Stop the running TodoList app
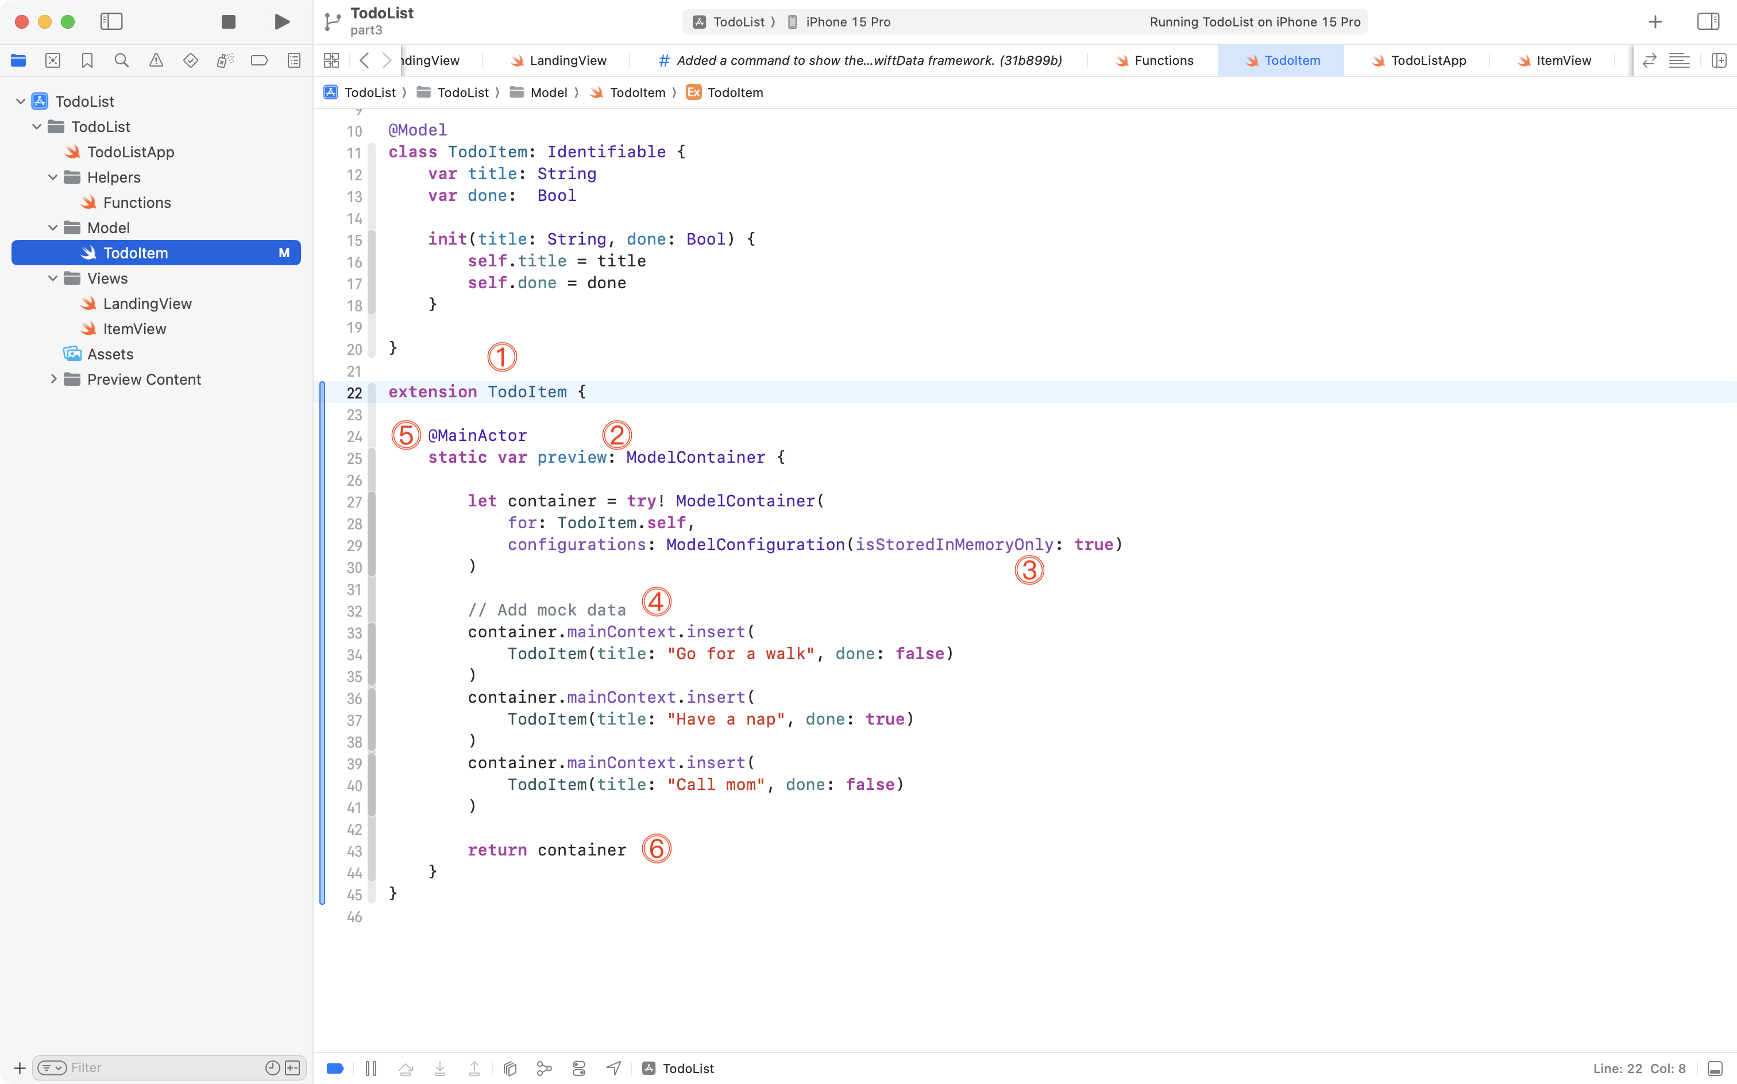Screen dimensions: 1737x1084 click(x=227, y=21)
